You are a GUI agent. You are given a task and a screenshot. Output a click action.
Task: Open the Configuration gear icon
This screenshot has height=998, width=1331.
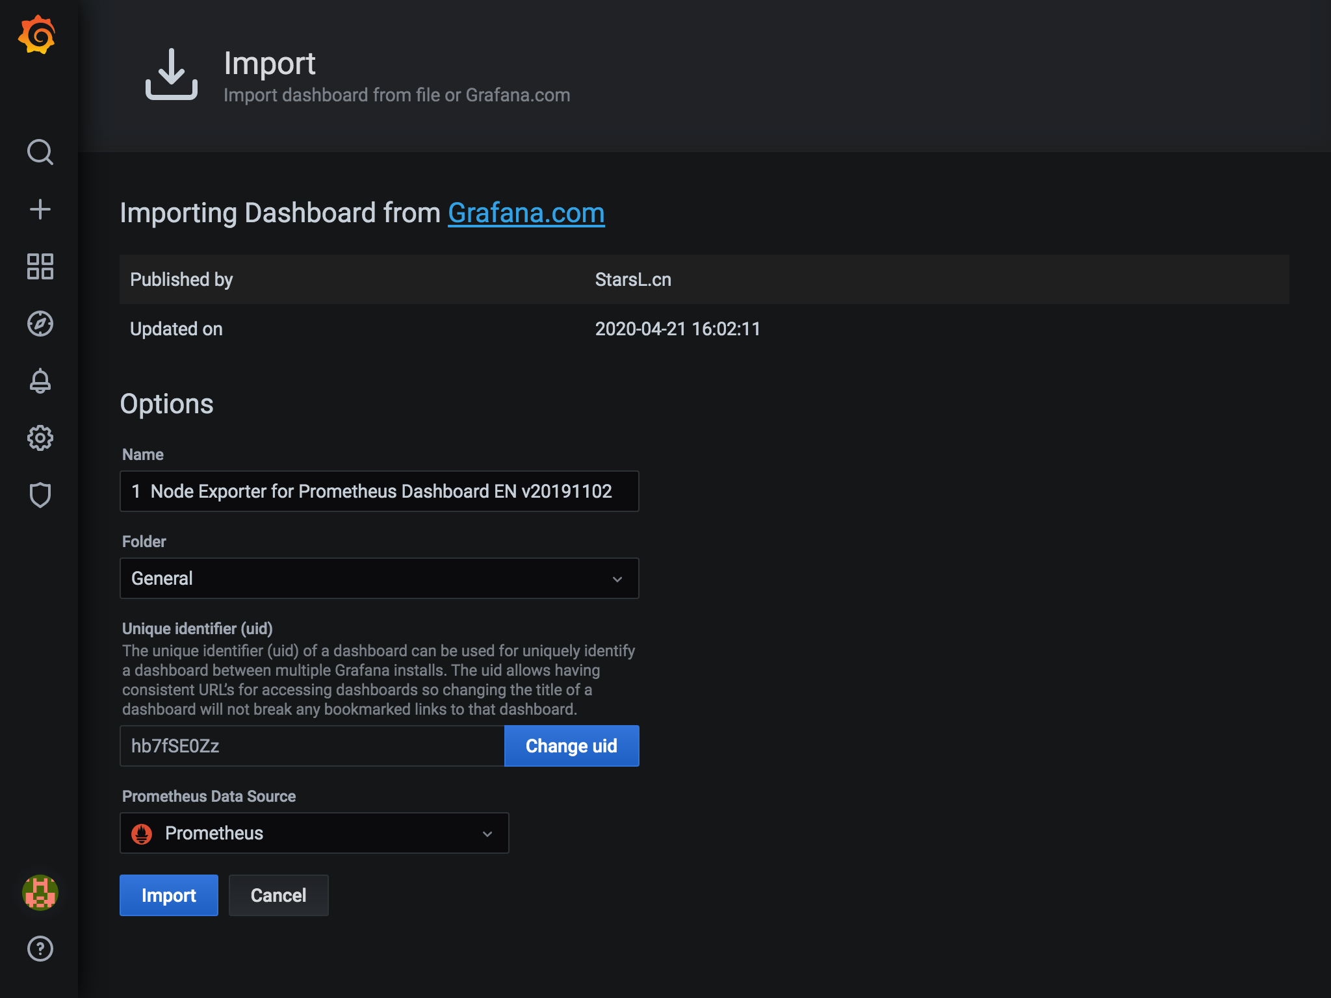point(40,438)
